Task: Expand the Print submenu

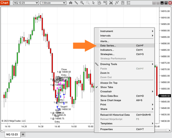Action: 125,105
